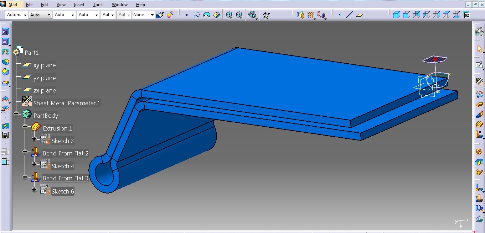
Task: Expand the Sketch.3 node in the tree
Action: coord(34,139)
